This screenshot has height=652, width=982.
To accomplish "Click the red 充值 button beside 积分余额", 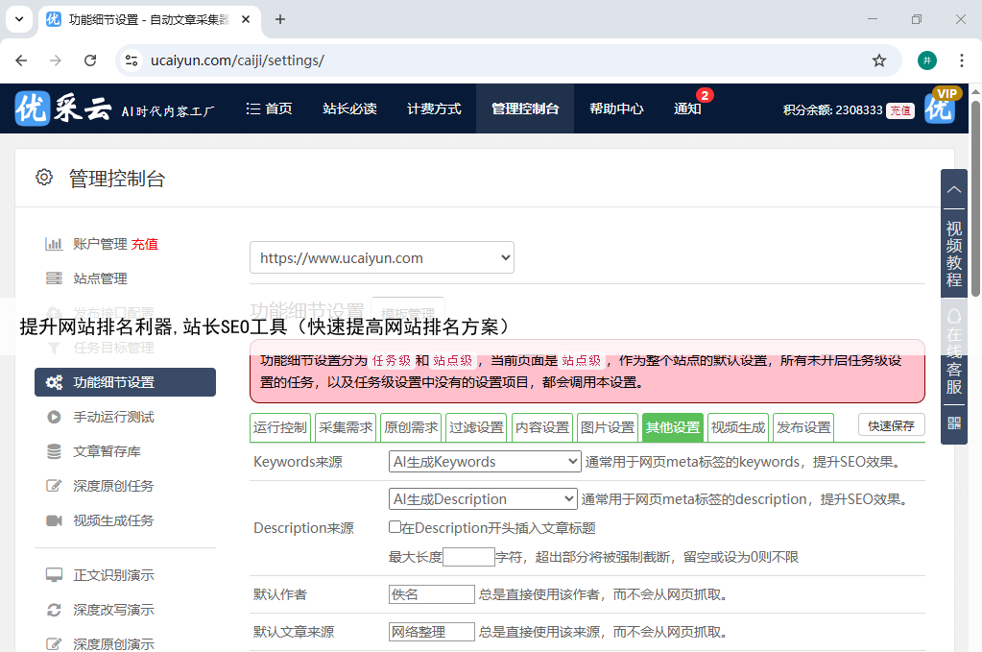I will tap(899, 110).
